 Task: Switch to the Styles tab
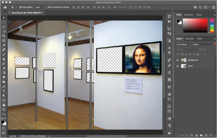tap(199, 15)
